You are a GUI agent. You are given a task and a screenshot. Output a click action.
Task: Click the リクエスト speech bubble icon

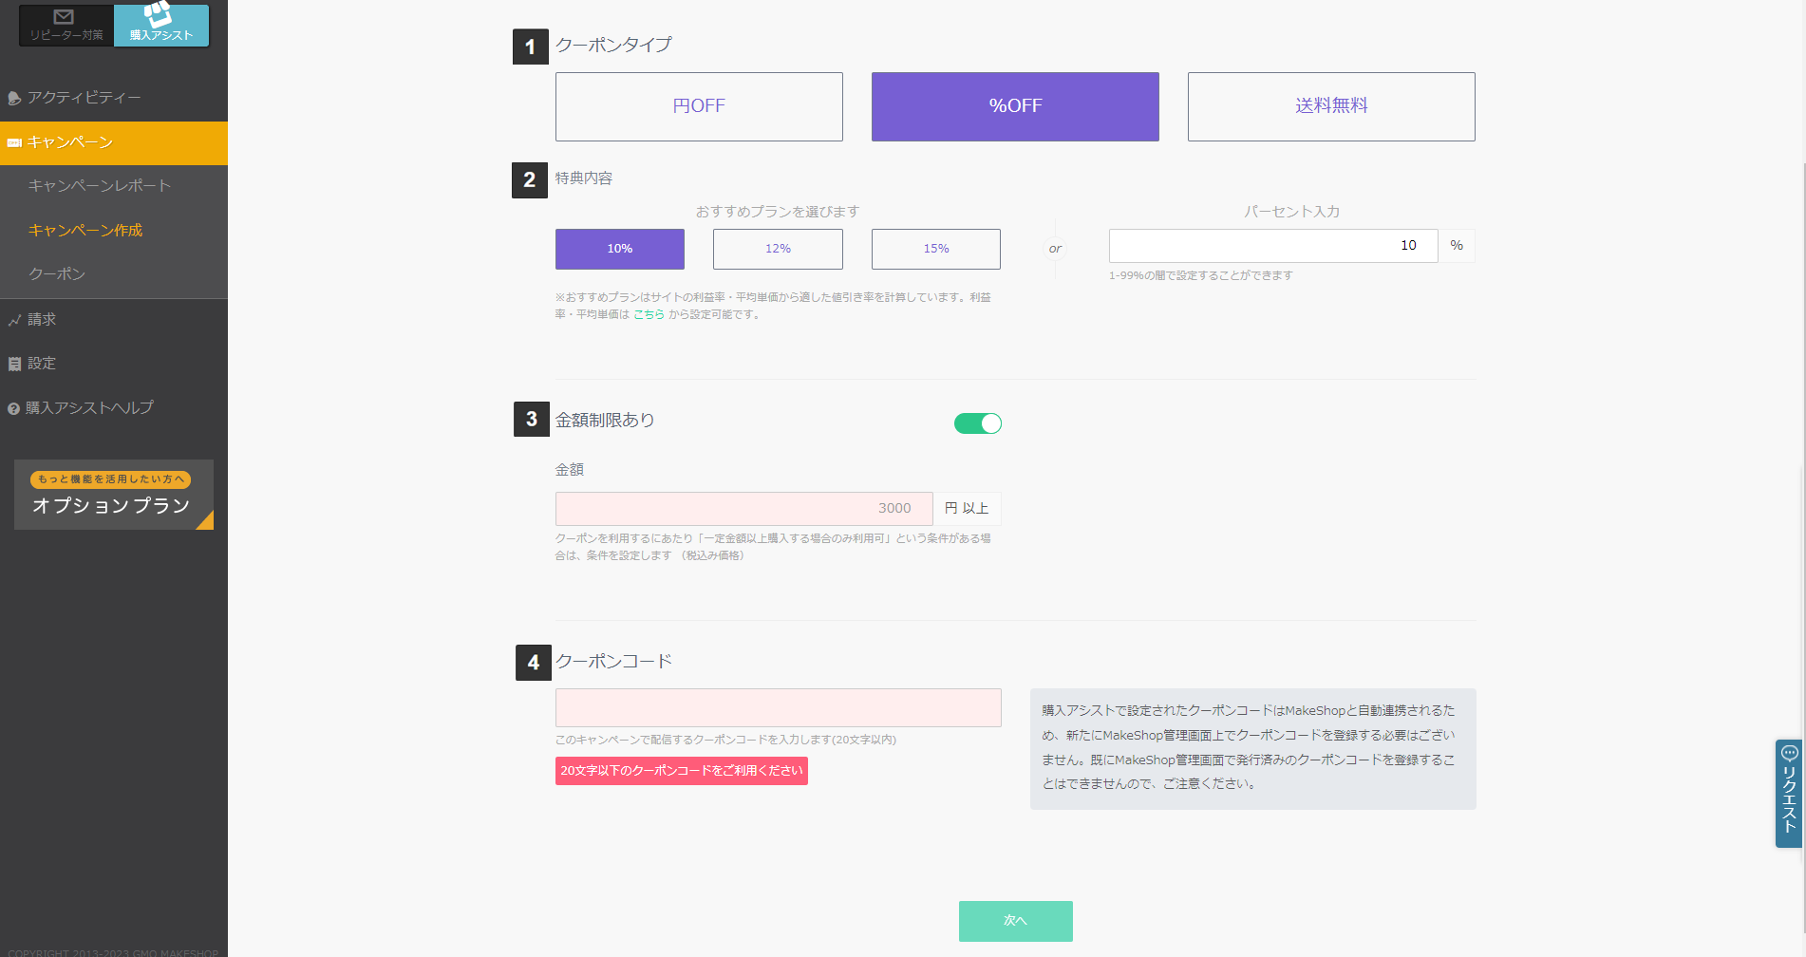1790,753
